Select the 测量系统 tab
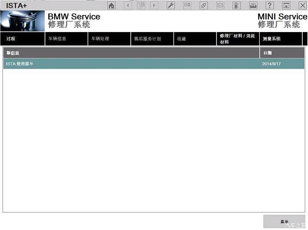This screenshot has height=230, width=308. (281, 39)
